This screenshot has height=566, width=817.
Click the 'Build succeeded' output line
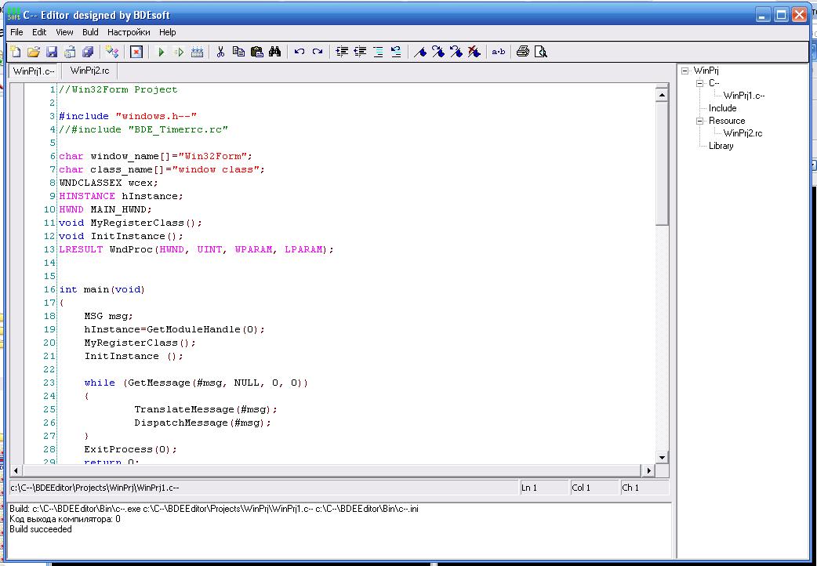click(x=41, y=529)
